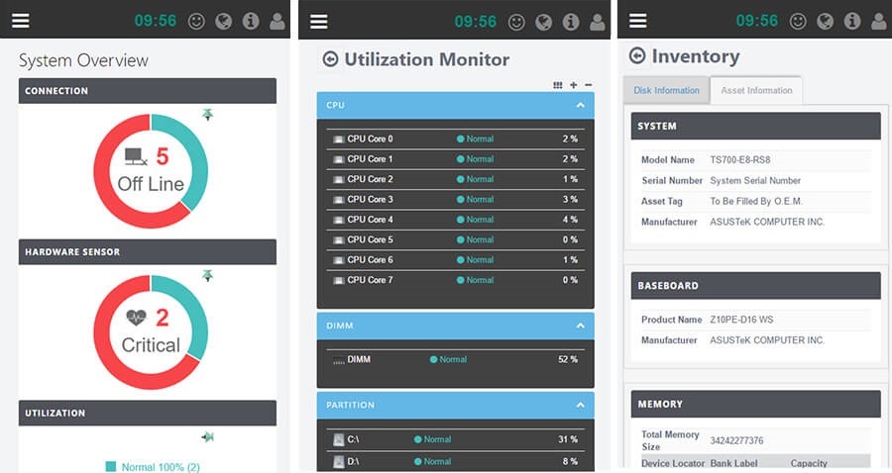Screen dimensions: 892x473
Task: Collapse the PARTITION section
Action: coord(580,406)
